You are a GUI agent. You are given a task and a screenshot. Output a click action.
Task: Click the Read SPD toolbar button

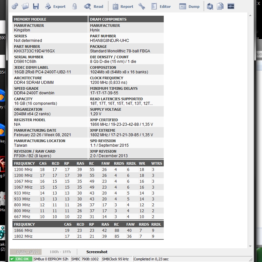pos(94,6)
